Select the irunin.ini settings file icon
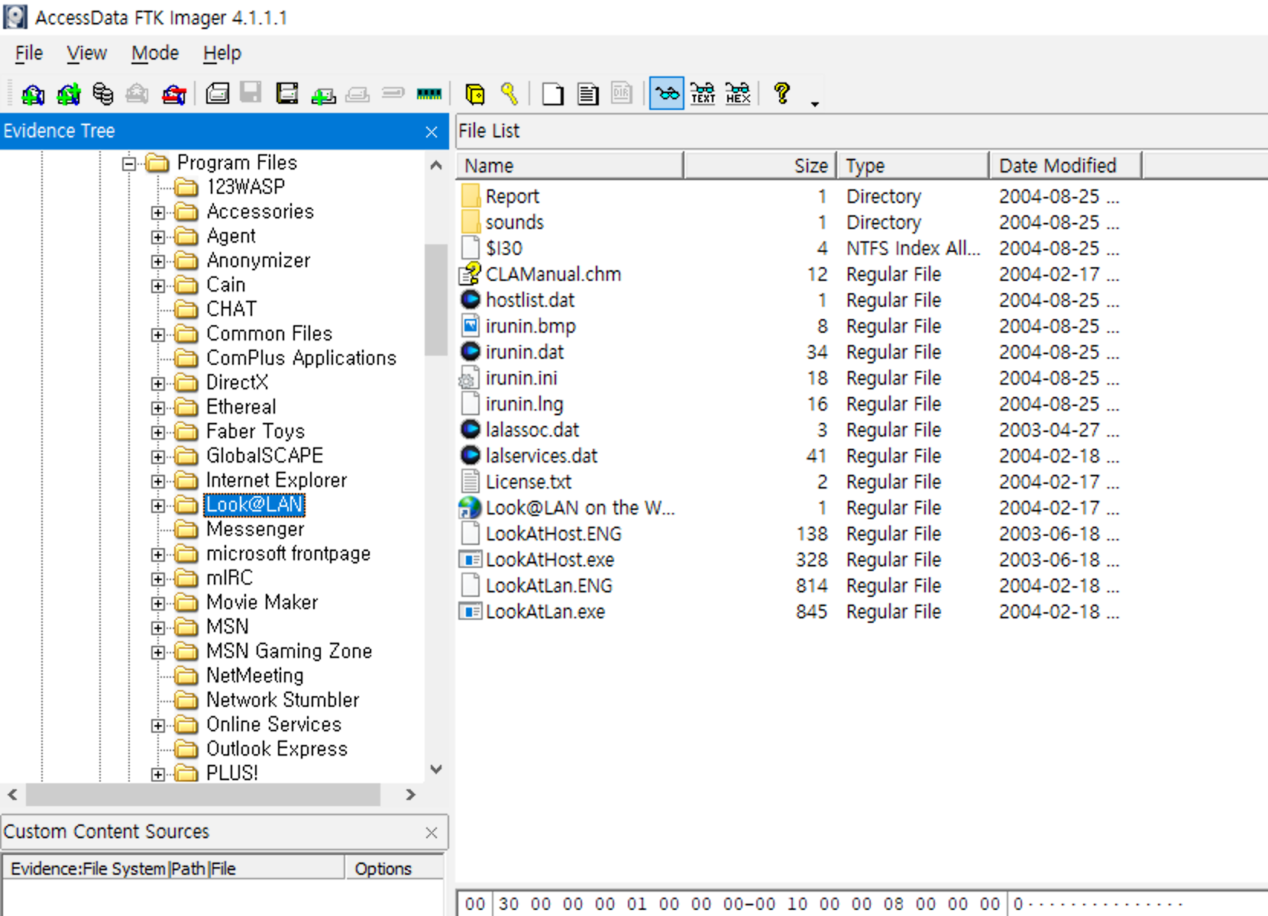The width and height of the screenshot is (1268, 916). pos(468,378)
